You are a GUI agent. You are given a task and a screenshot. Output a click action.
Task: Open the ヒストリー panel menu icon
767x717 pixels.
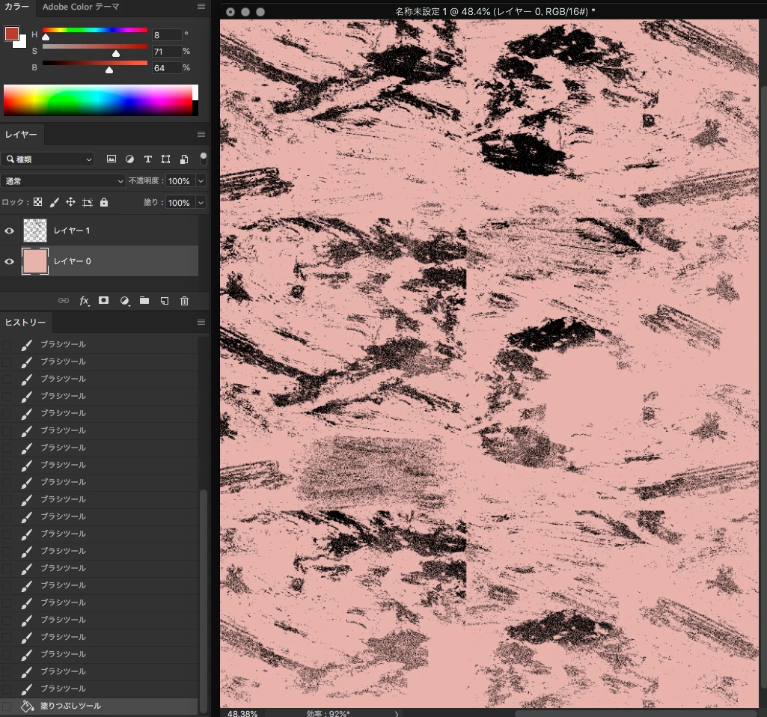pyautogui.click(x=201, y=322)
